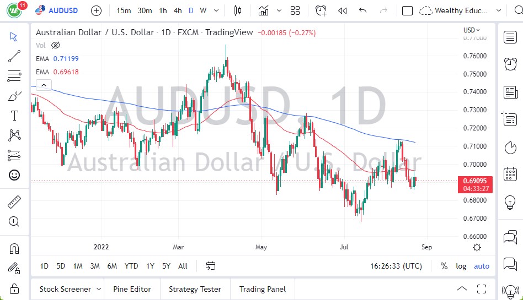The image size is (523, 300).
Task: Set chart range to YTD
Action: (x=131, y=266)
